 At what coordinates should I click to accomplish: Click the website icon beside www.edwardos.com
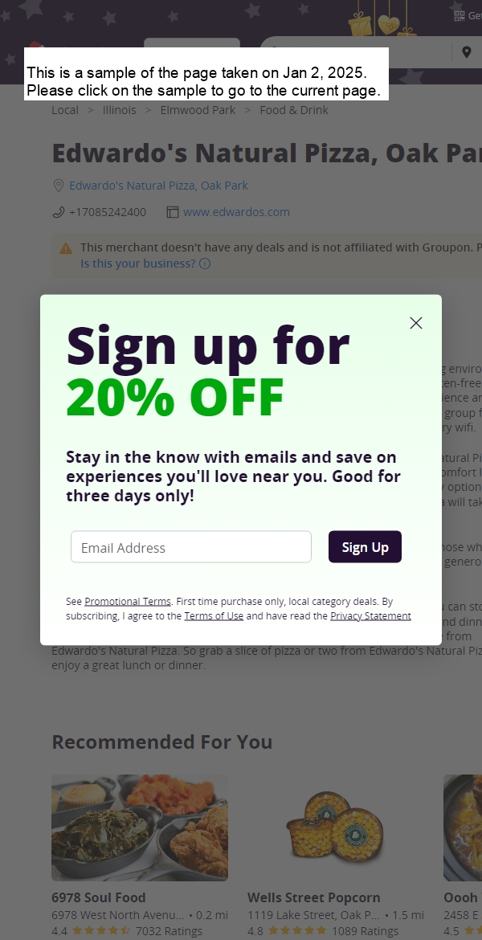173,212
